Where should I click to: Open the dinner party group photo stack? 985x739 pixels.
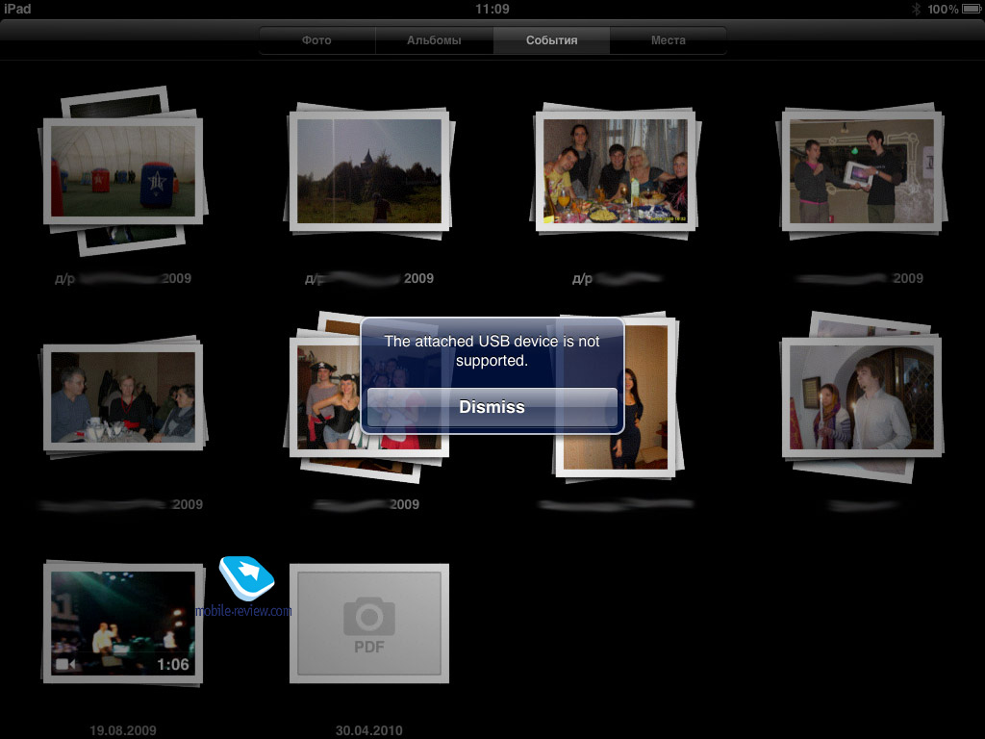click(x=616, y=171)
